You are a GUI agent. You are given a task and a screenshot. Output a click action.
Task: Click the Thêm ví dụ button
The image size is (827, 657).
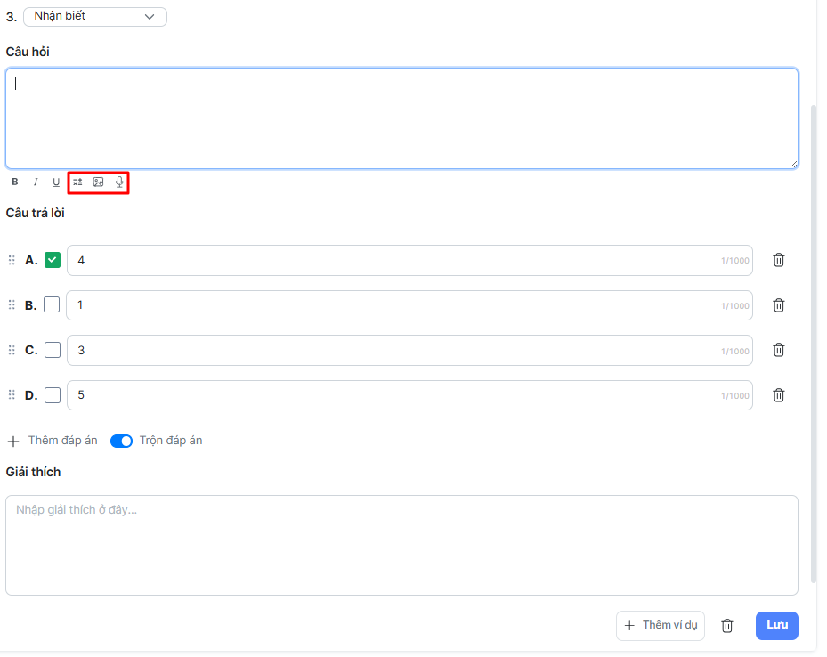pyautogui.click(x=660, y=626)
